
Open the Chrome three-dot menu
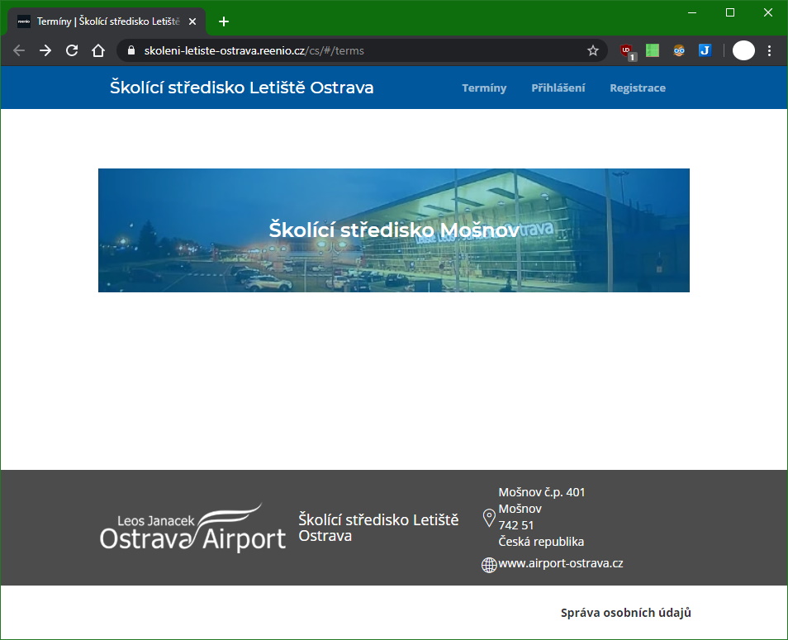pos(769,50)
